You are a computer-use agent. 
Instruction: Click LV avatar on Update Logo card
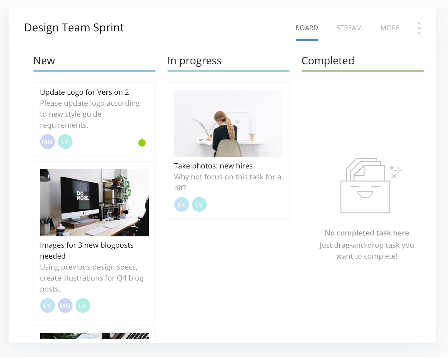(65, 142)
